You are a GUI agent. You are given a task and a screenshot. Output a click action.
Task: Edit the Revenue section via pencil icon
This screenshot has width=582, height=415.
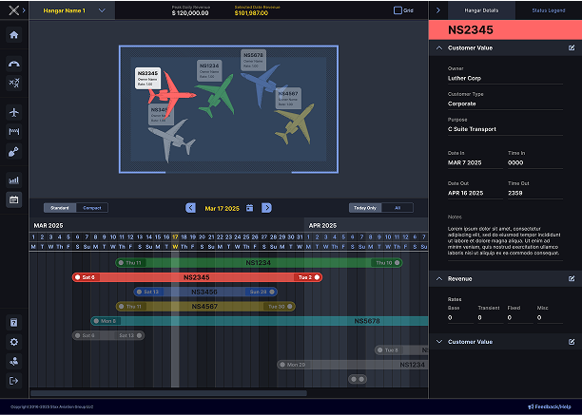(571, 279)
